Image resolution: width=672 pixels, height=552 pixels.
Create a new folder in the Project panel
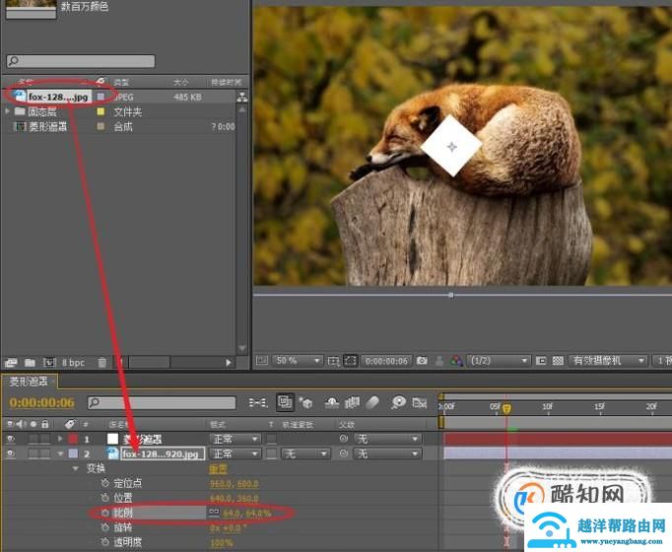pos(30,363)
